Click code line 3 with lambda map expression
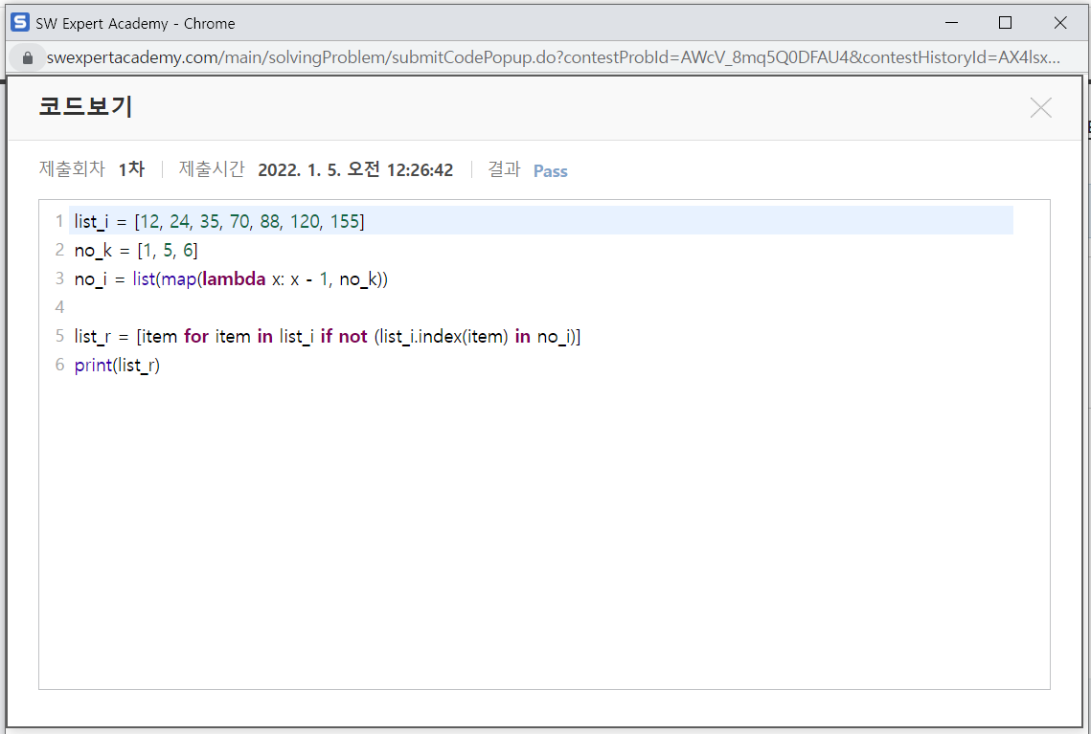Image resolution: width=1091 pixels, height=734 pixels. tap(231, 278)
